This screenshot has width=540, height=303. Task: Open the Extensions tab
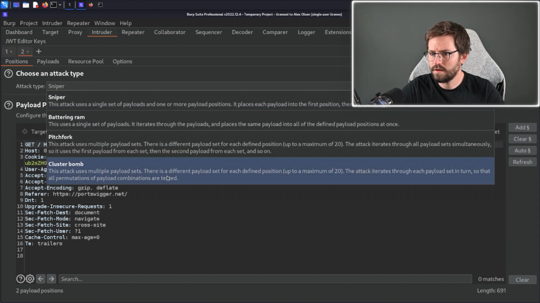click(338, 32)
